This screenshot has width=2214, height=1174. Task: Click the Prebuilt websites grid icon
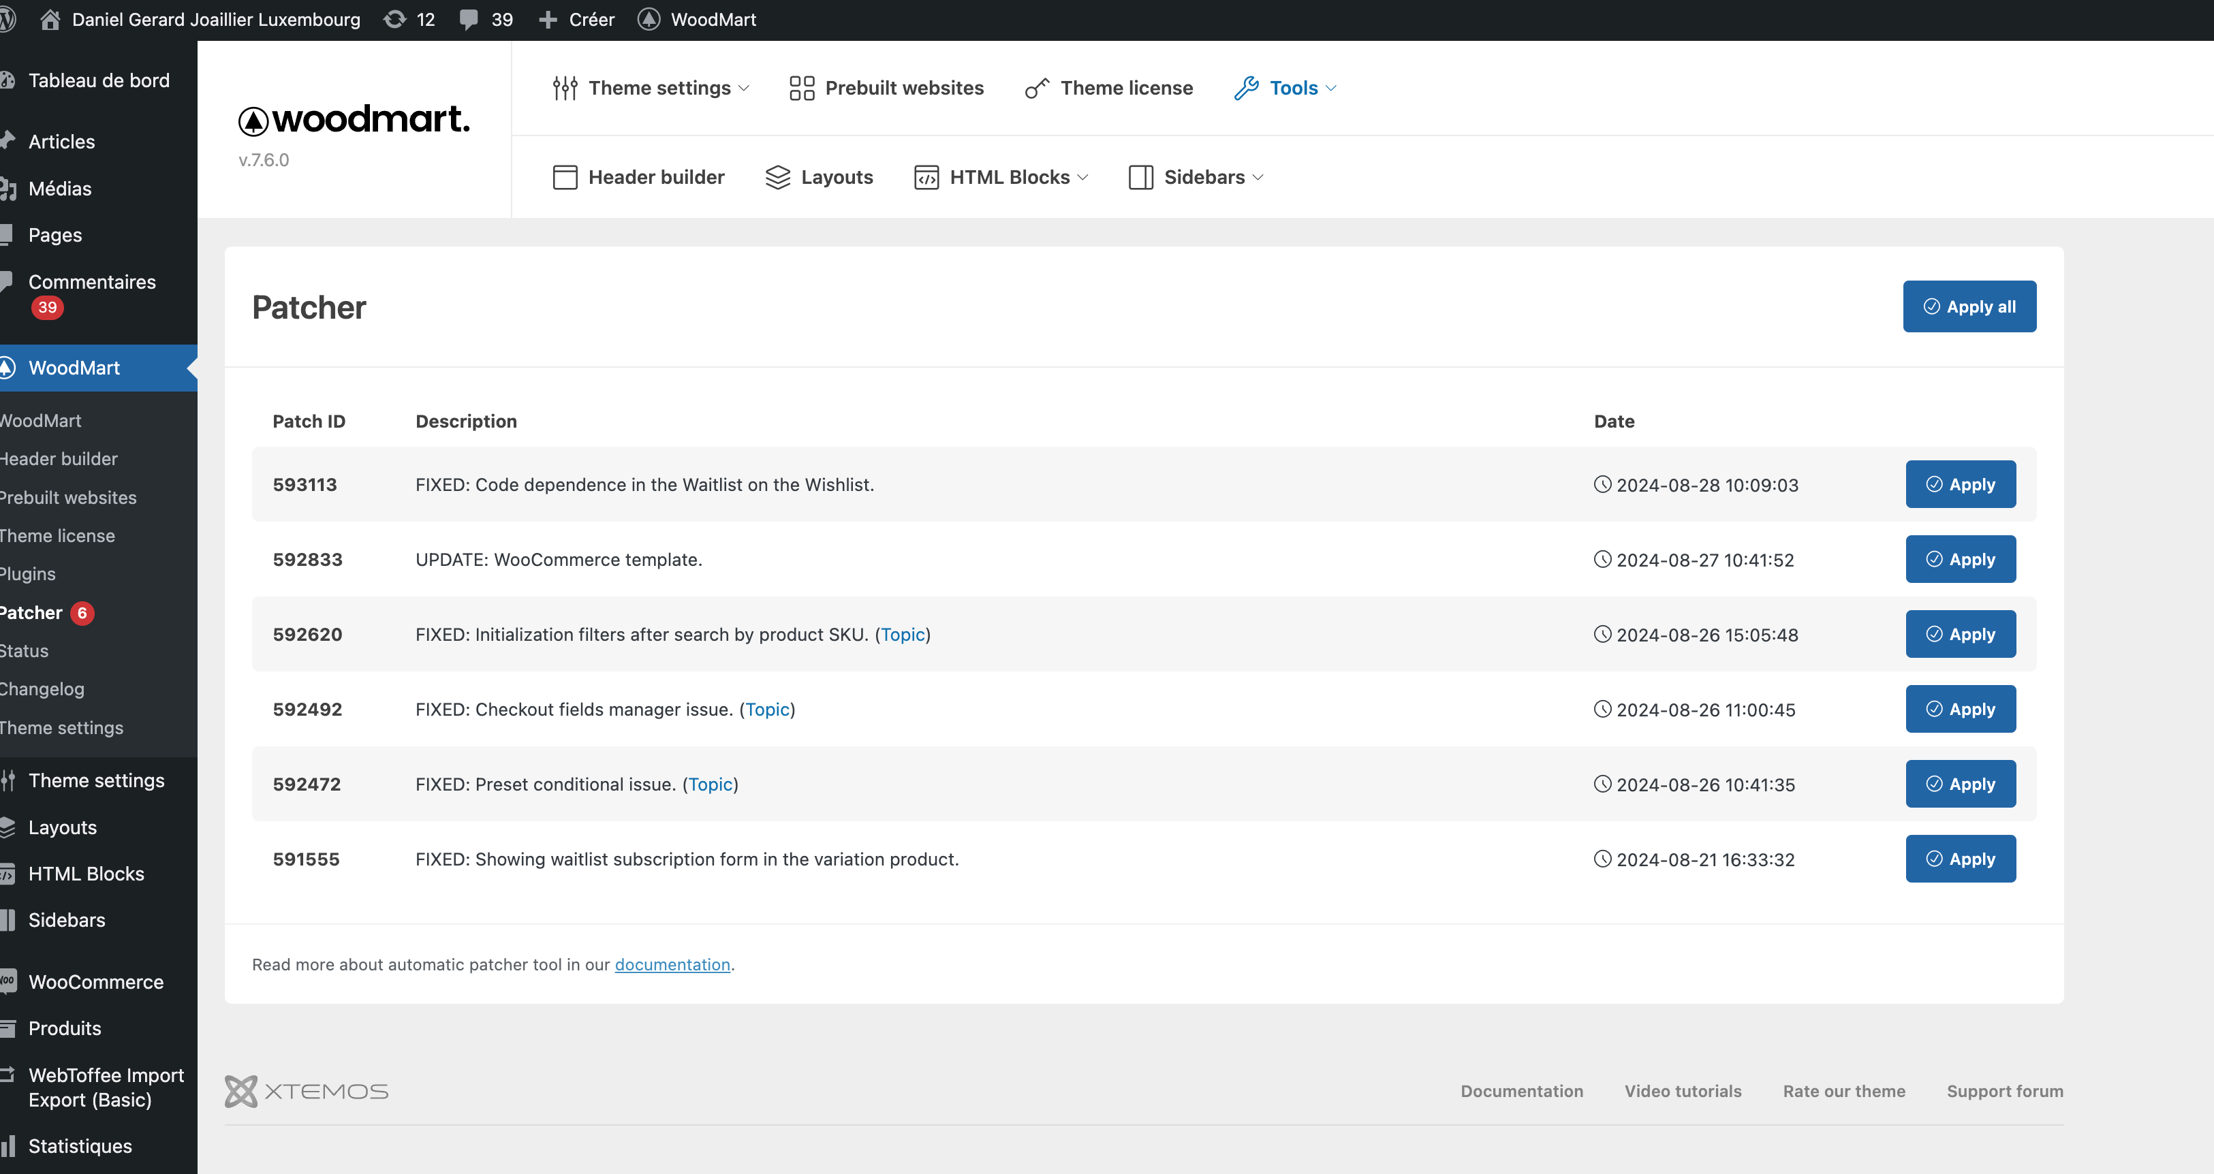[x=801, y=88]
